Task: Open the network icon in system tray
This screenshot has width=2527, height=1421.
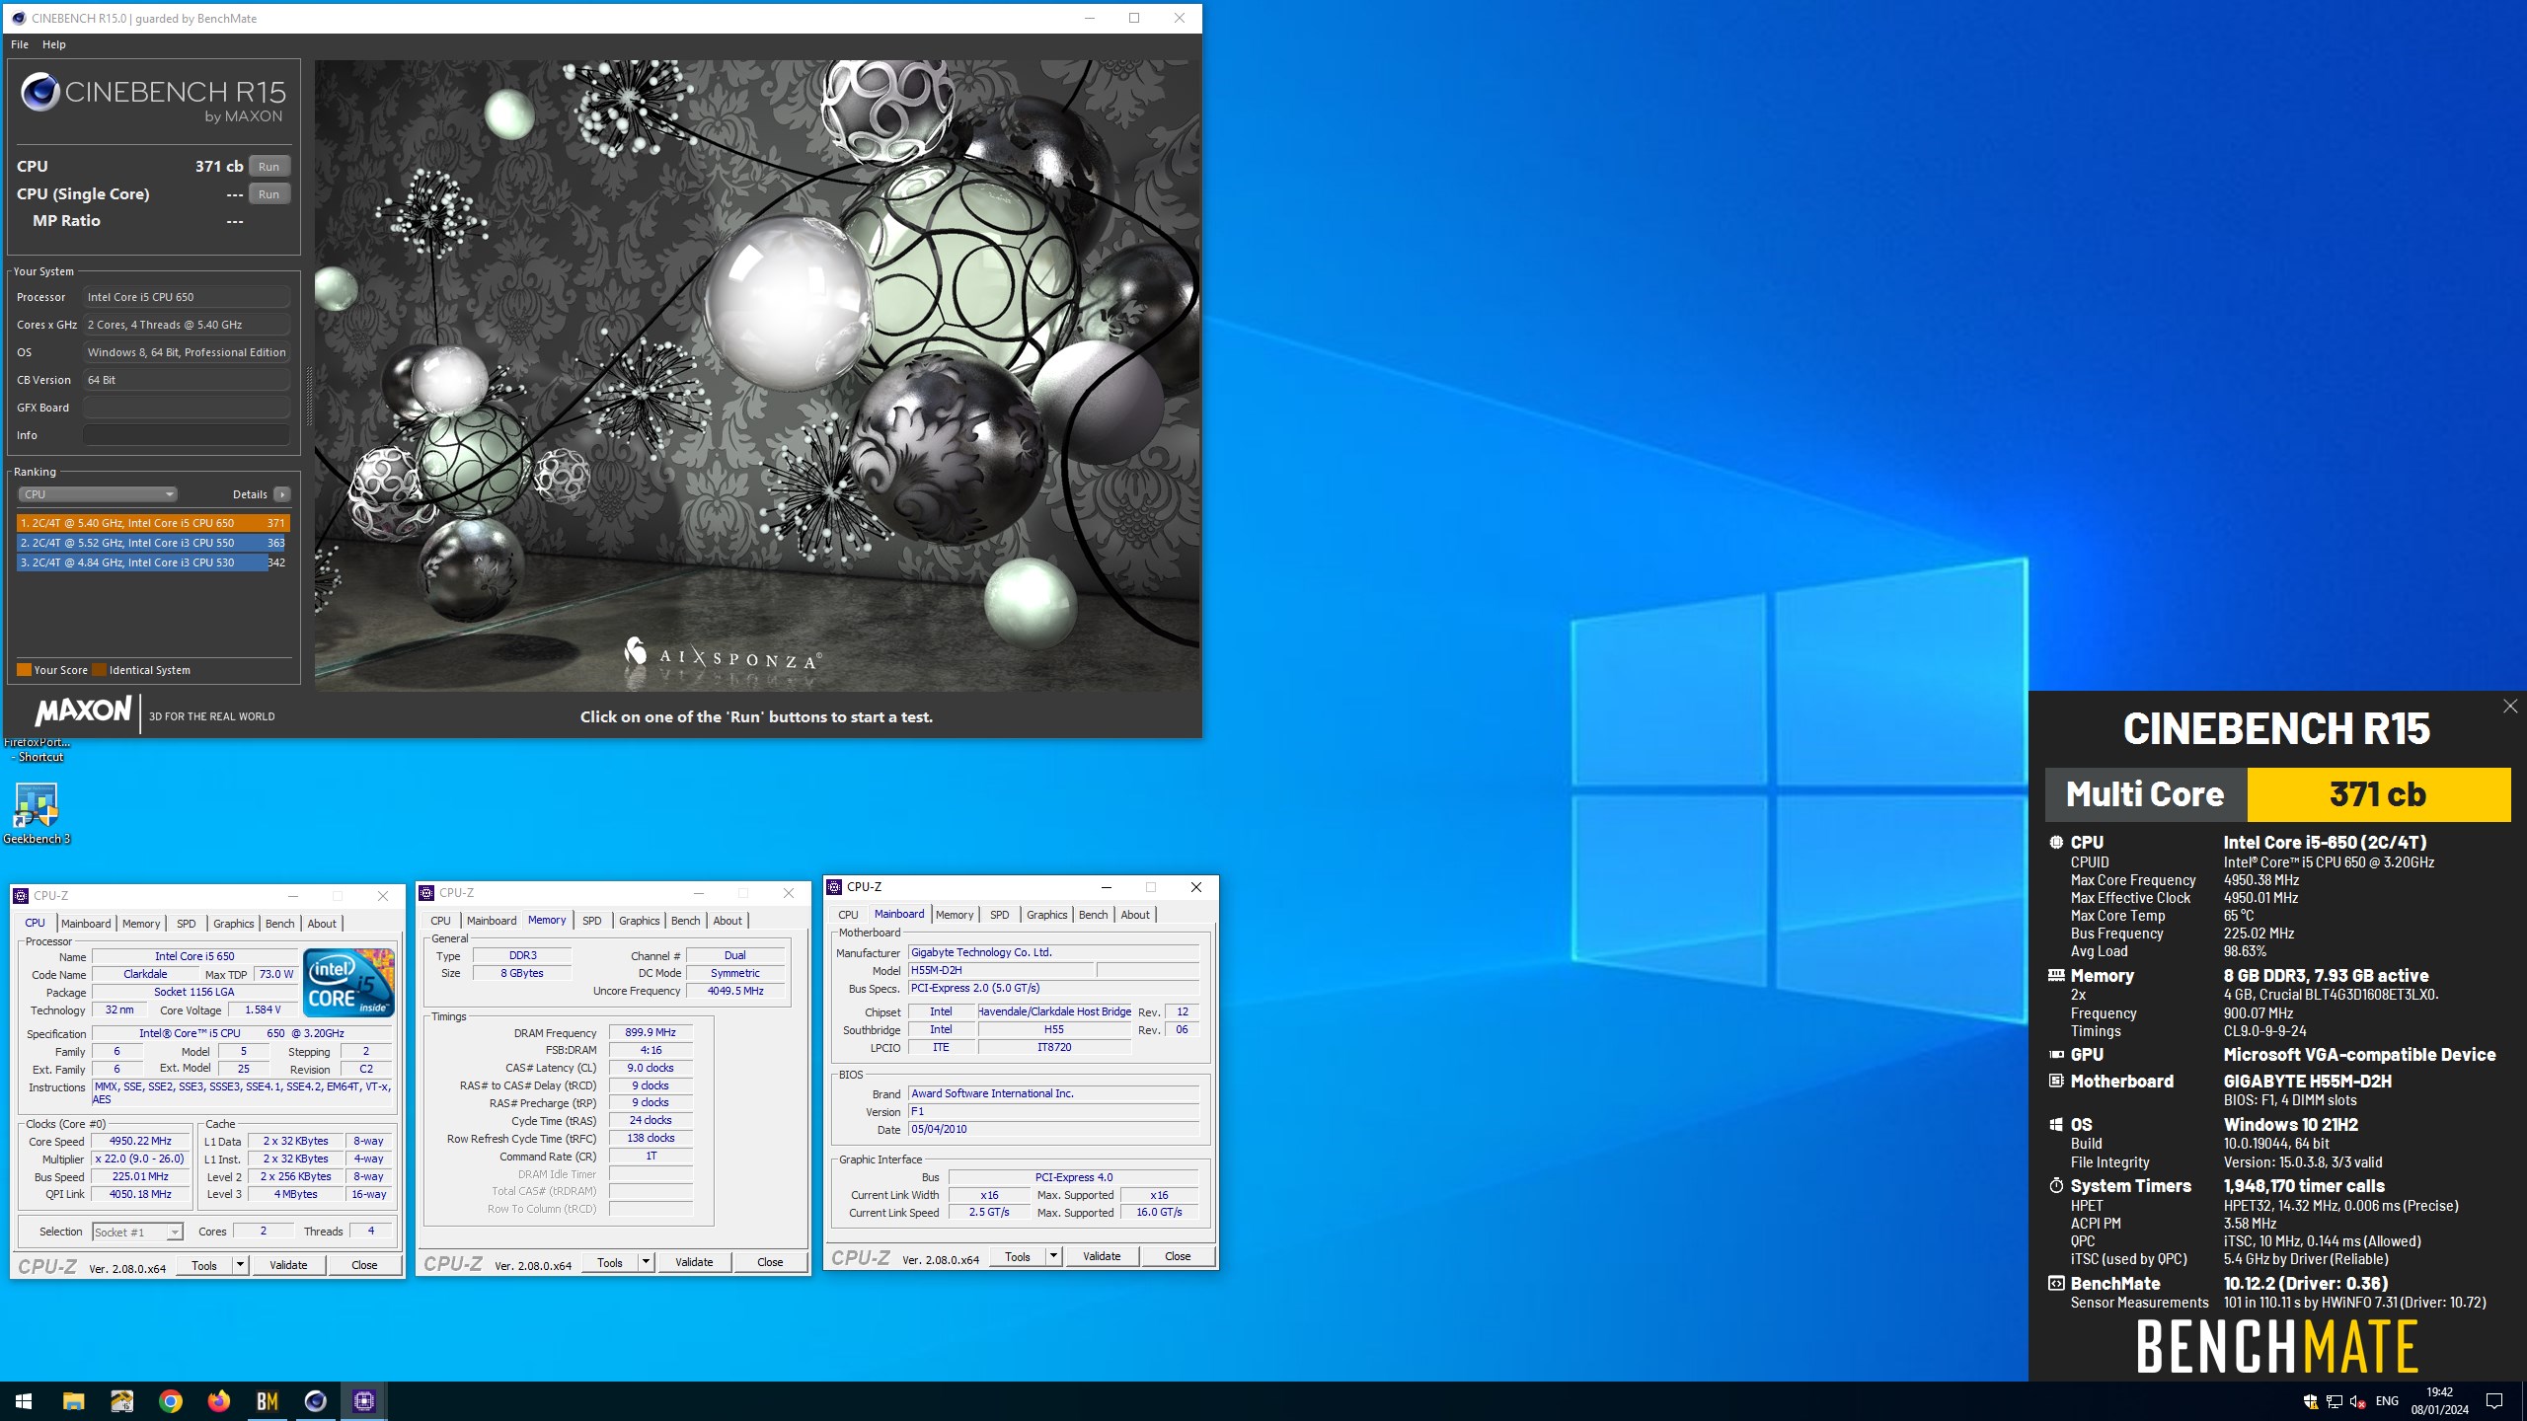Action: 2335,1401
